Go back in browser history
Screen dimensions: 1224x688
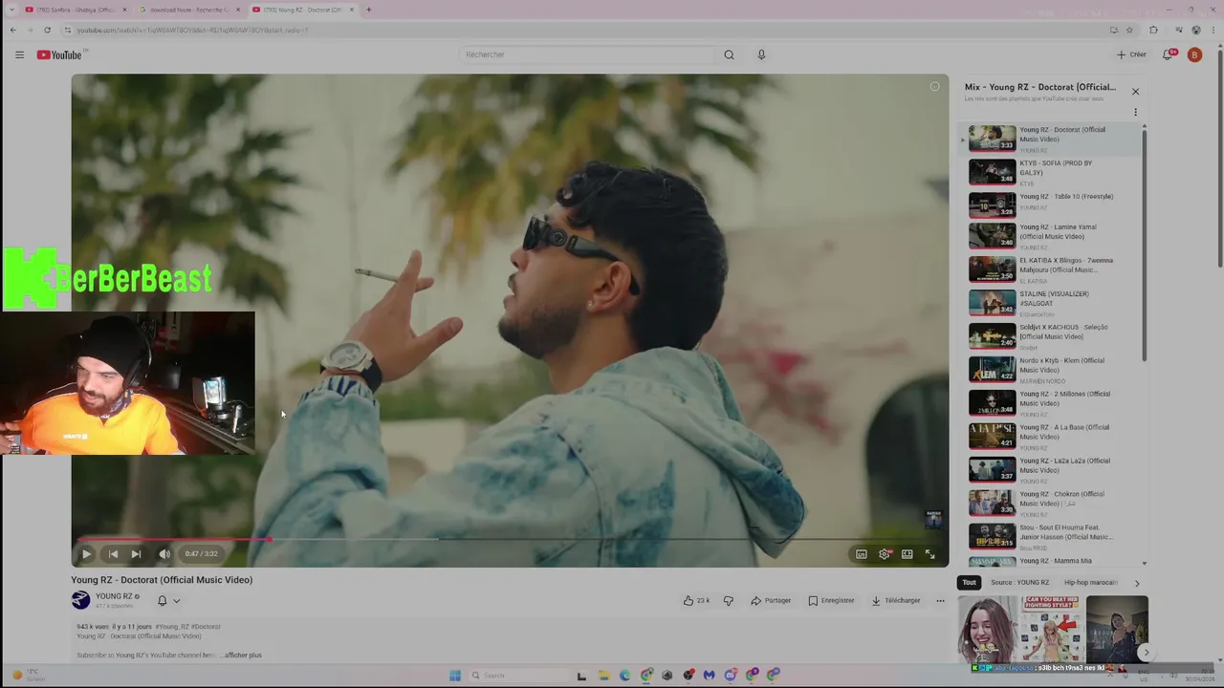click(12, 30)
